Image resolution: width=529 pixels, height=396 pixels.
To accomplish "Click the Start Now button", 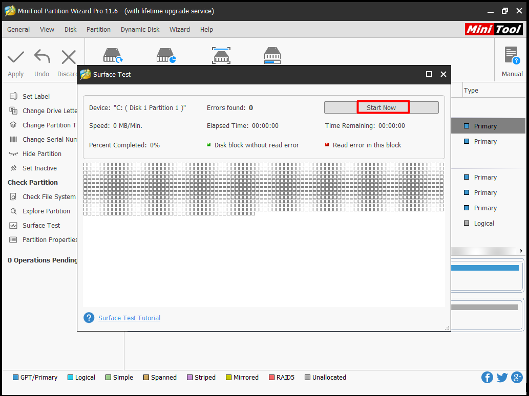I will click(x=381, y=107).
